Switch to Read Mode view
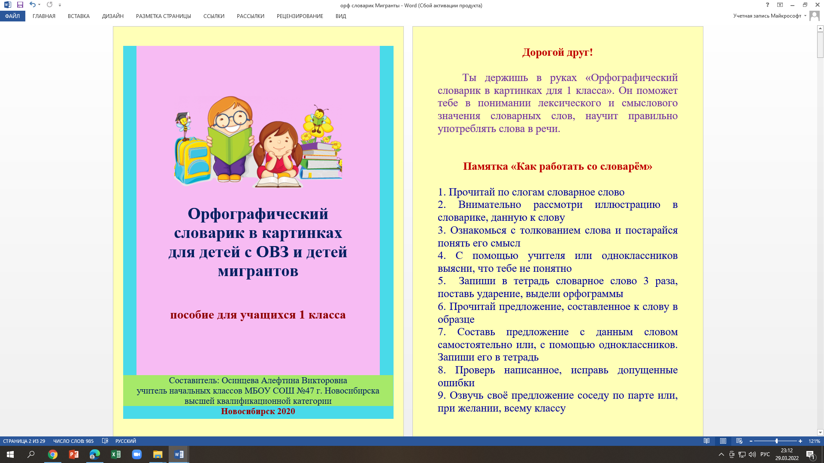 coord(707,441)
